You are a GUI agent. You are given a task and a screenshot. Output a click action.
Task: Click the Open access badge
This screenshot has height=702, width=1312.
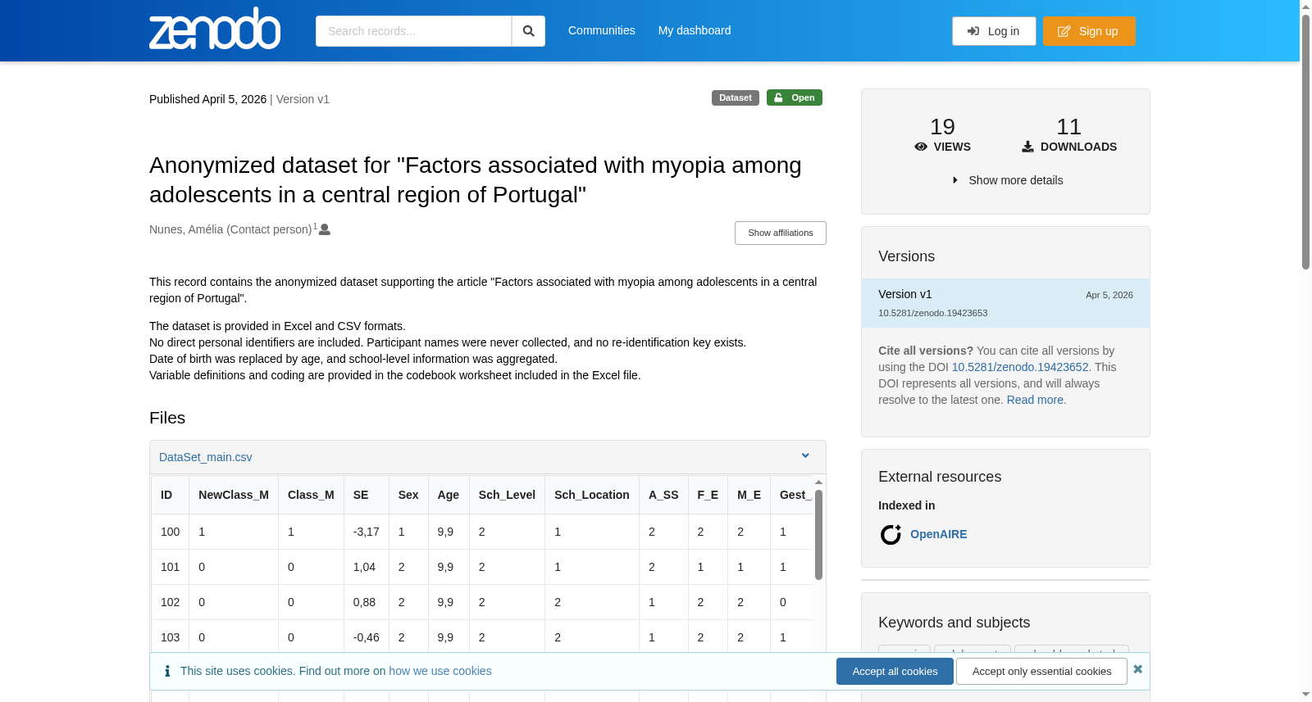pyautogui.click(x=795, y=97)
